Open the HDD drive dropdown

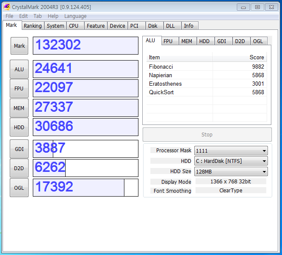231,161
